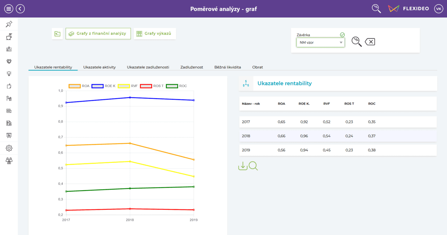This screenshot has width=447, height=235.
Task: Open the presentation board sidebar icon
Action: point(9,135)
